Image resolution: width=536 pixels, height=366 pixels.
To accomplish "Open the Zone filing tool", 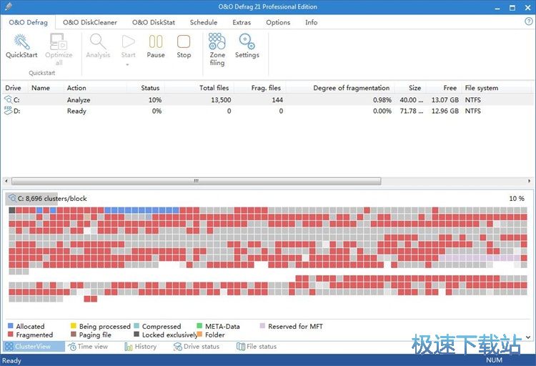I will tap(217, 41).
